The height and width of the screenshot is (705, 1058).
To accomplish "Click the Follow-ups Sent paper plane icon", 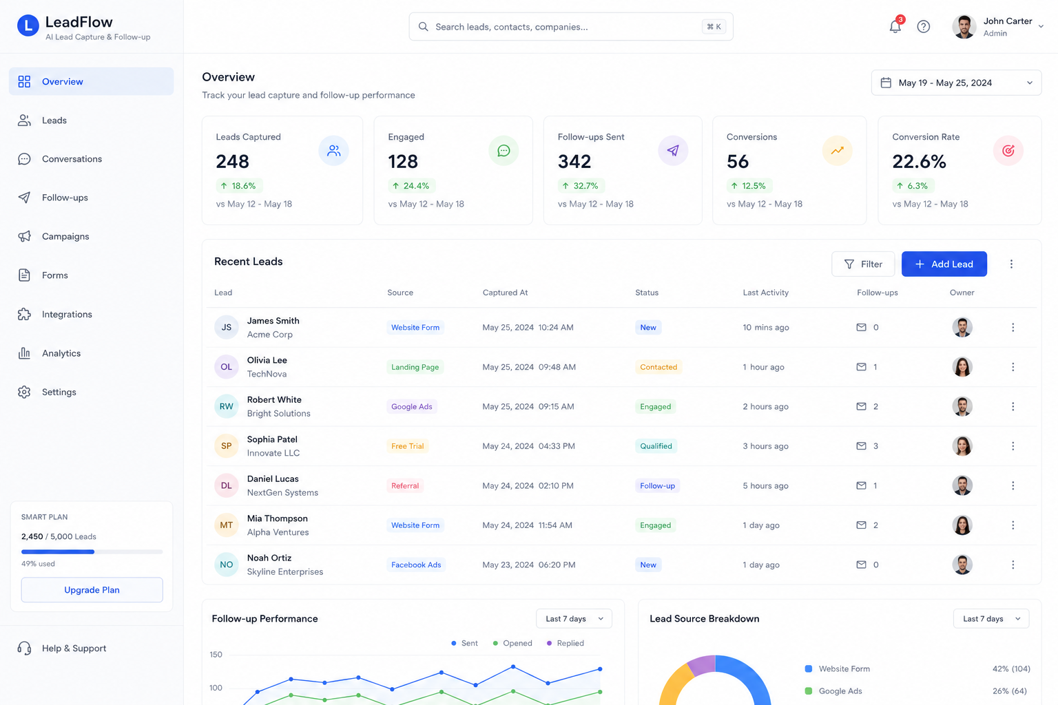I will click(x=673, y=150).
